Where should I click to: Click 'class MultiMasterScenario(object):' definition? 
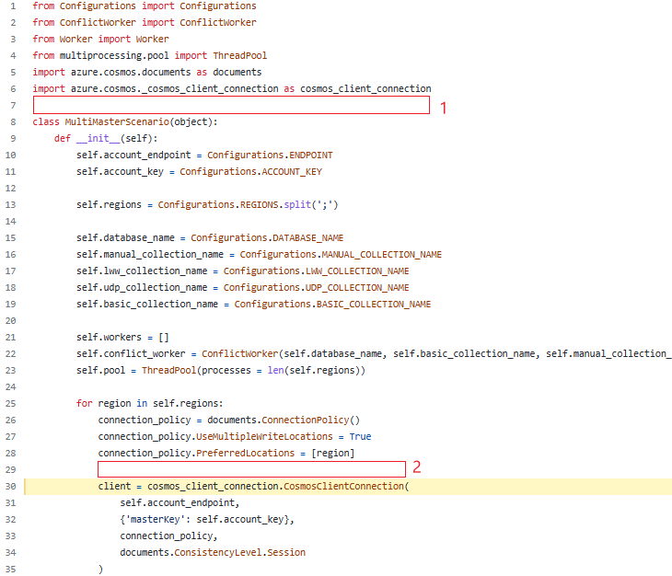pos(125,122)
